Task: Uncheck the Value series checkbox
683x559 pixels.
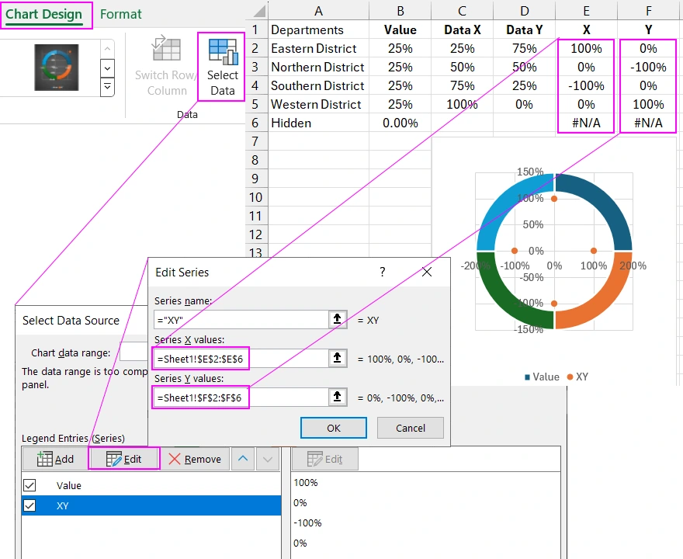Action: coord(29,485)
